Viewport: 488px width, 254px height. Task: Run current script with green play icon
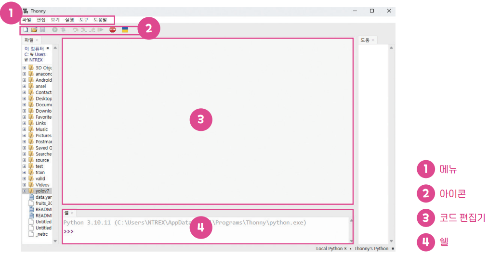click(55, 30)
